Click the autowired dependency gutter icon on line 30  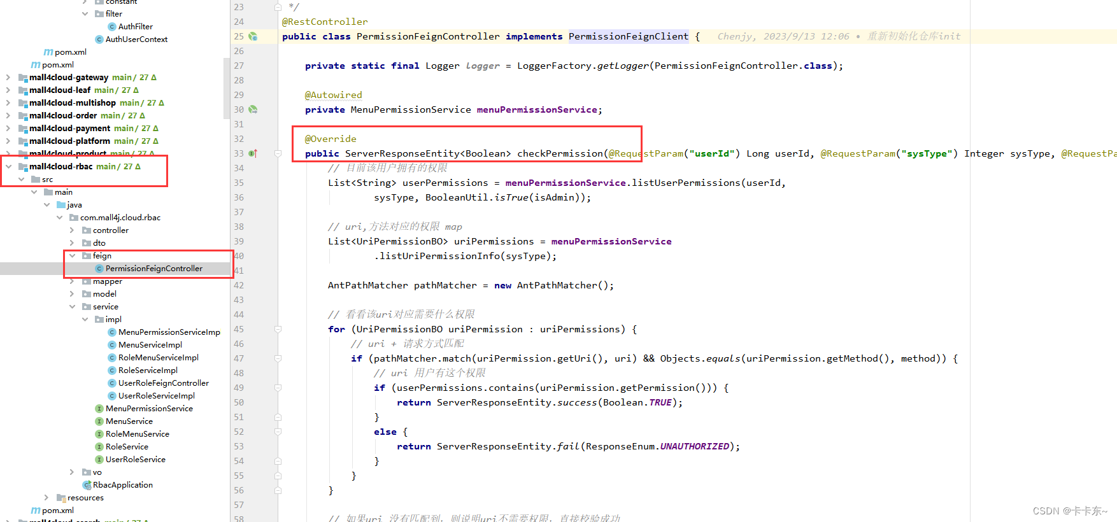(x=253, y=109)
